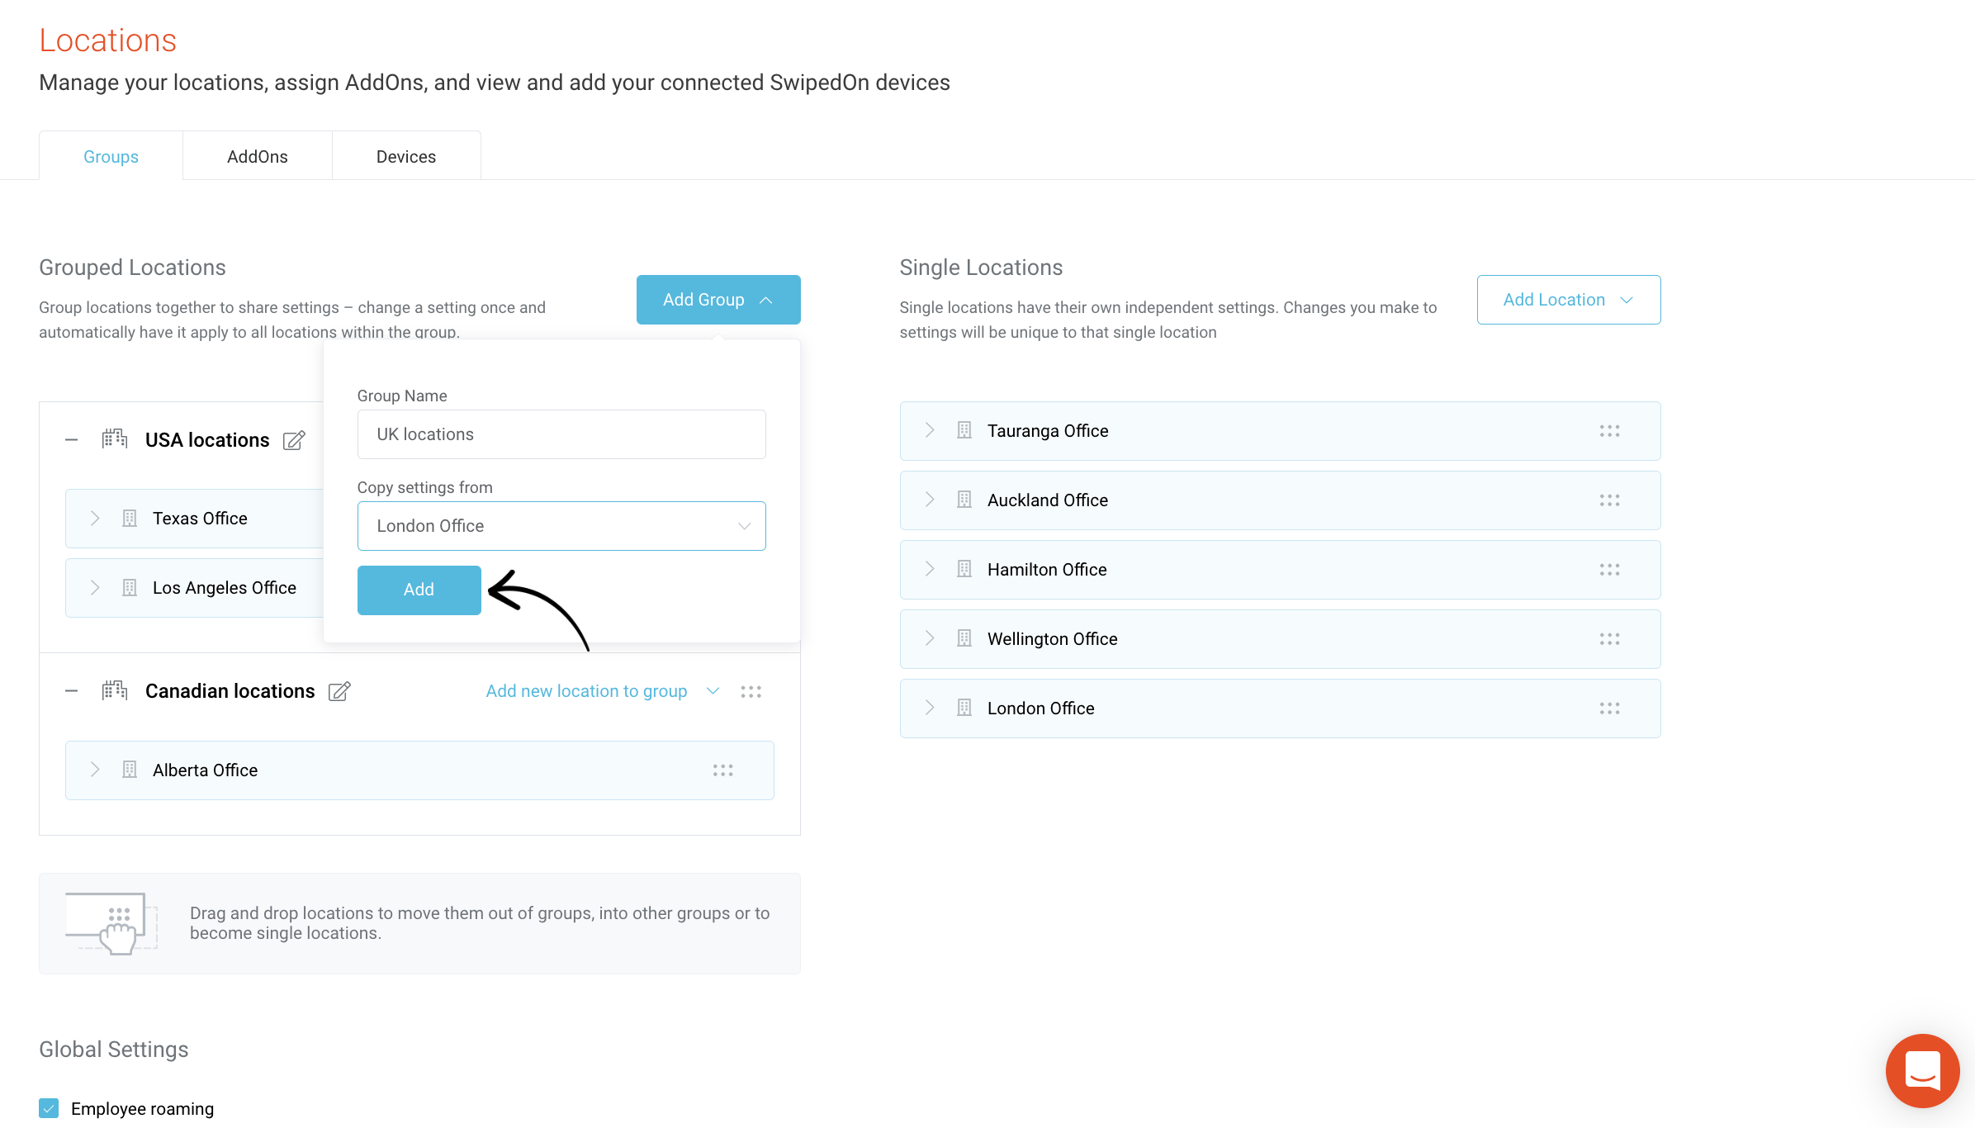Open the chat support bubble icon

1922,1071
